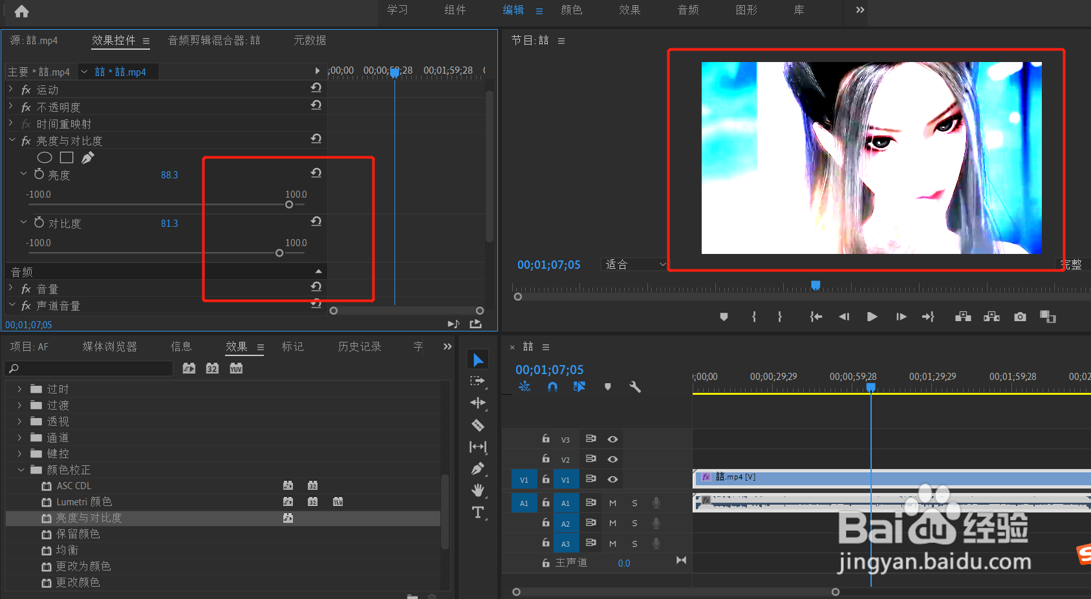1091x599 pixels.
Task: Mark In point in Program monitor
Action: coord(754,317)
